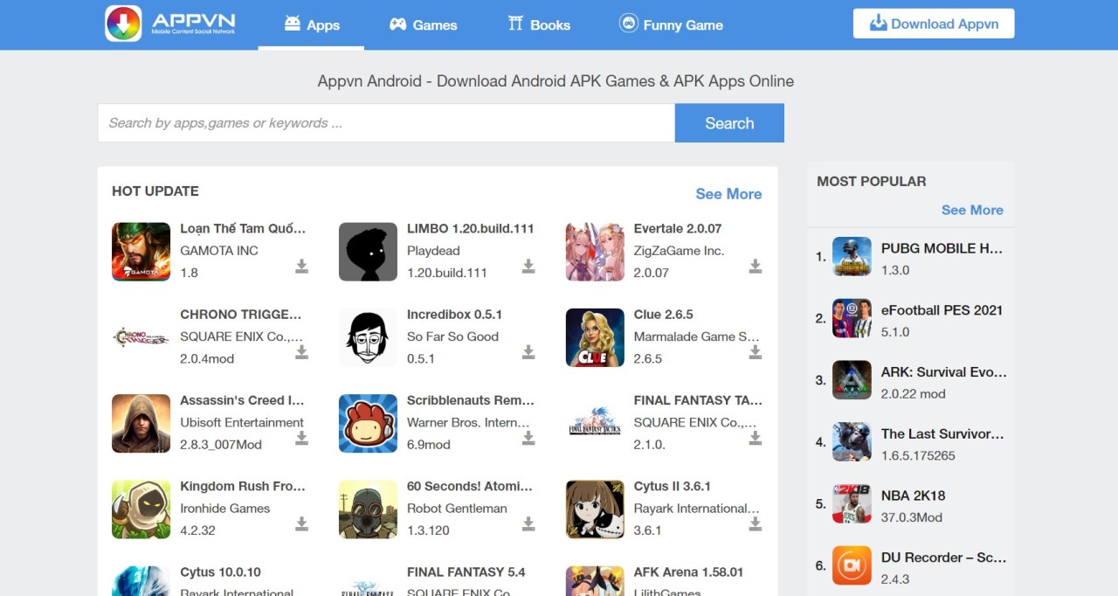
Task: Select the Funny Game tab
Action: (x=671, y=25)
